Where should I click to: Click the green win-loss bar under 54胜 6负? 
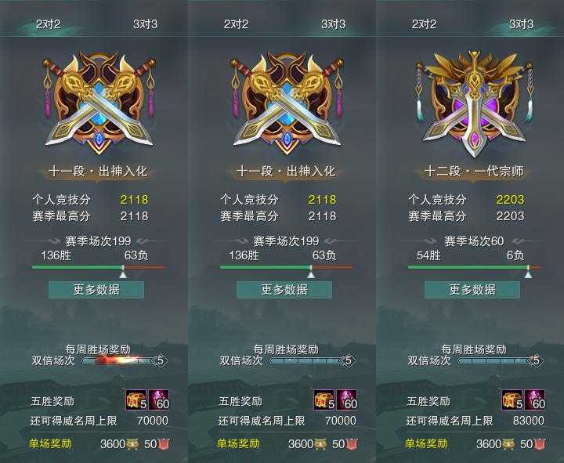[474, 267]
